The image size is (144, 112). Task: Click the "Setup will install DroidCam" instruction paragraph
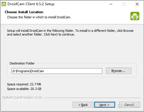click(70, 33)
